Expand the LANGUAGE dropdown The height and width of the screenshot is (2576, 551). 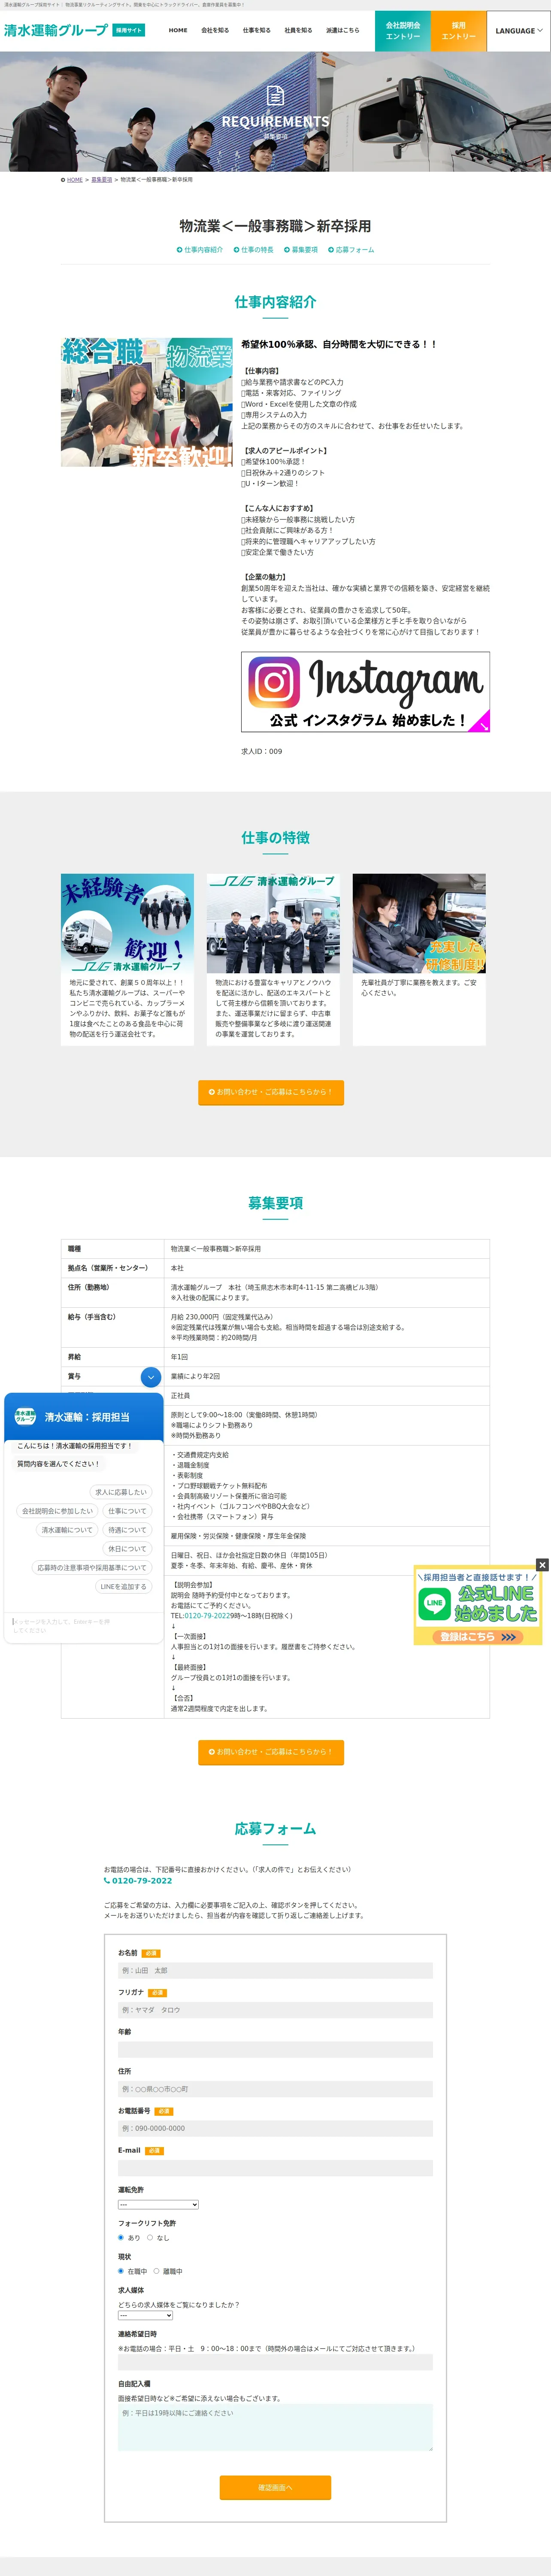[519, 31]
